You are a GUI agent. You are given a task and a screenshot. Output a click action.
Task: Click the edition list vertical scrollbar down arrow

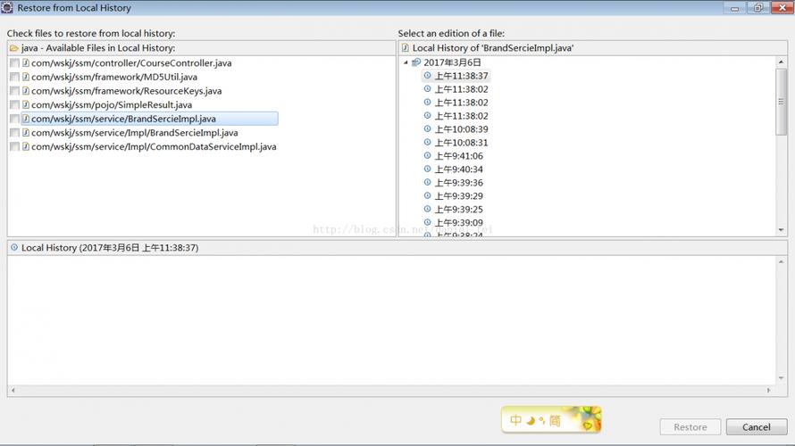[x=782, y=230]
